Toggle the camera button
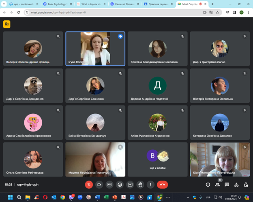Image resolution: width=253 pixels, height=202 pixels. (x=99, y=184)
